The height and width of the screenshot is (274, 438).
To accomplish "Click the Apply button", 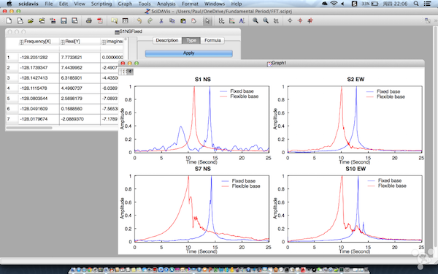I will pos(189,53).
